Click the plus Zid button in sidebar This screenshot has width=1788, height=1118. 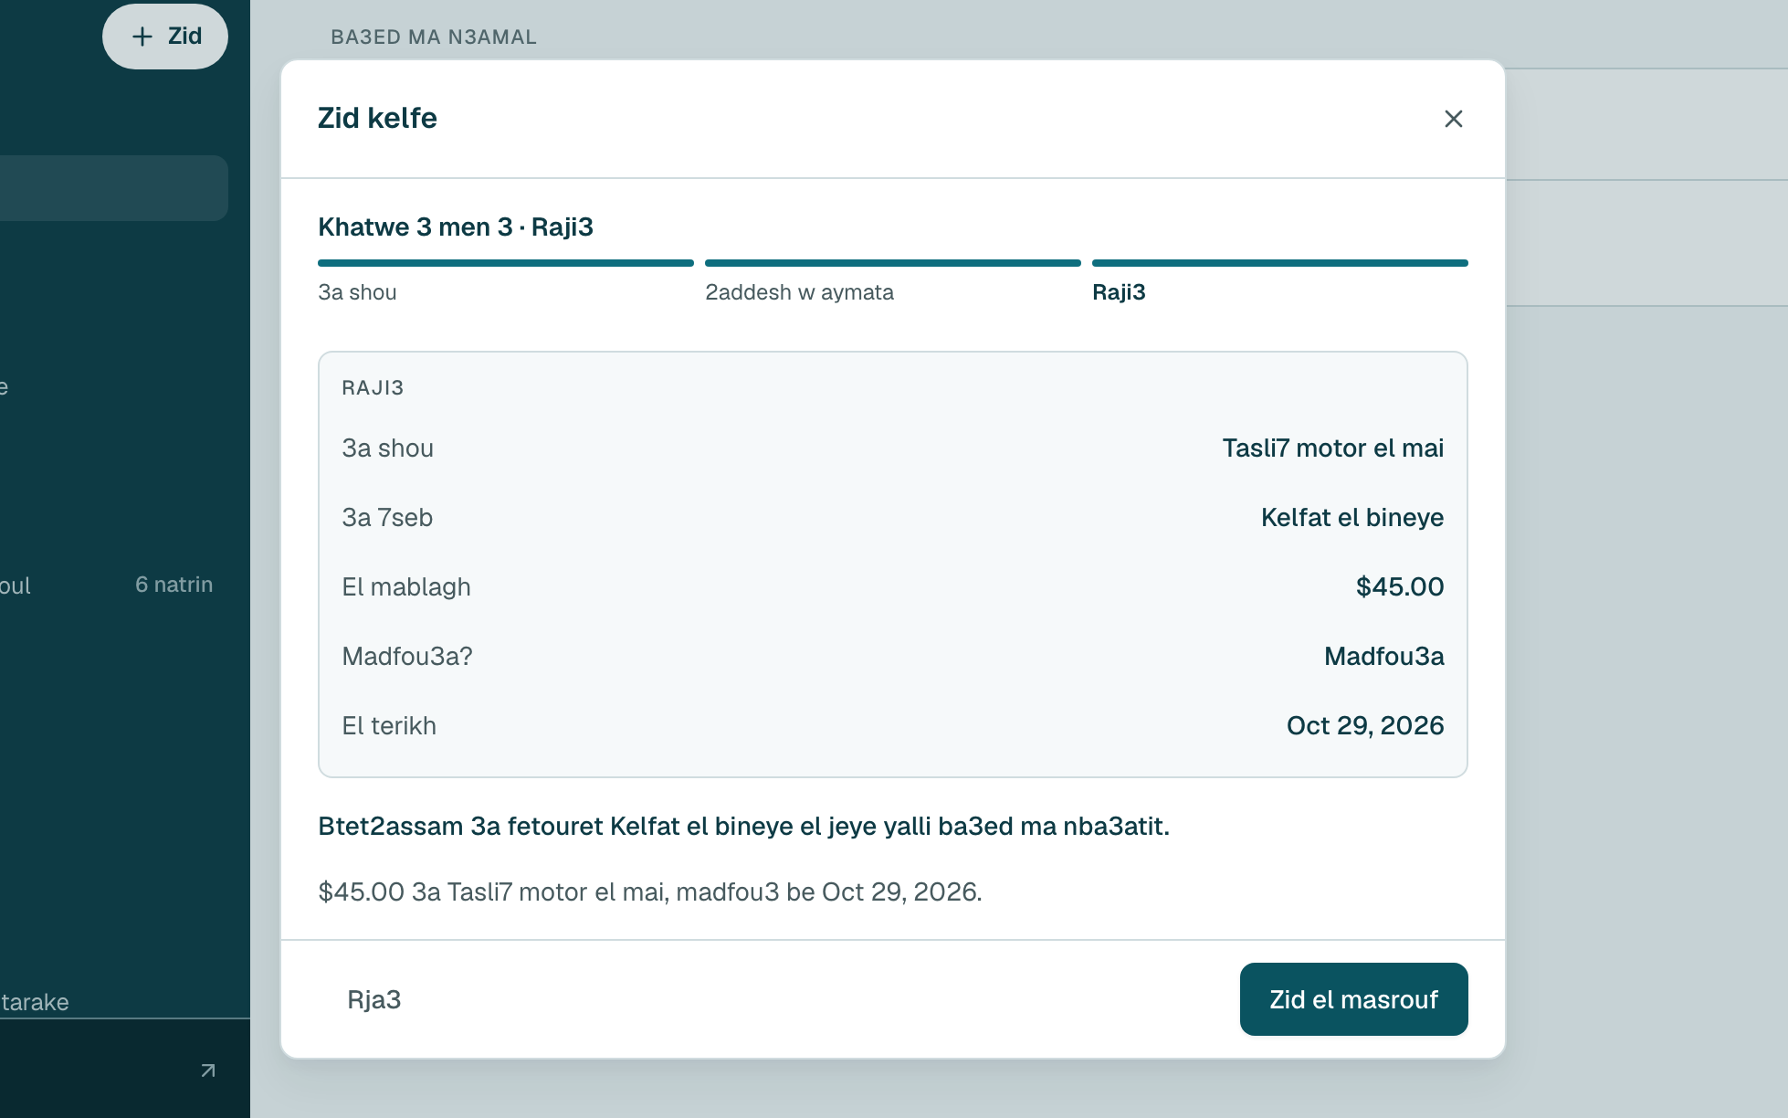click(x=165, y=37)
